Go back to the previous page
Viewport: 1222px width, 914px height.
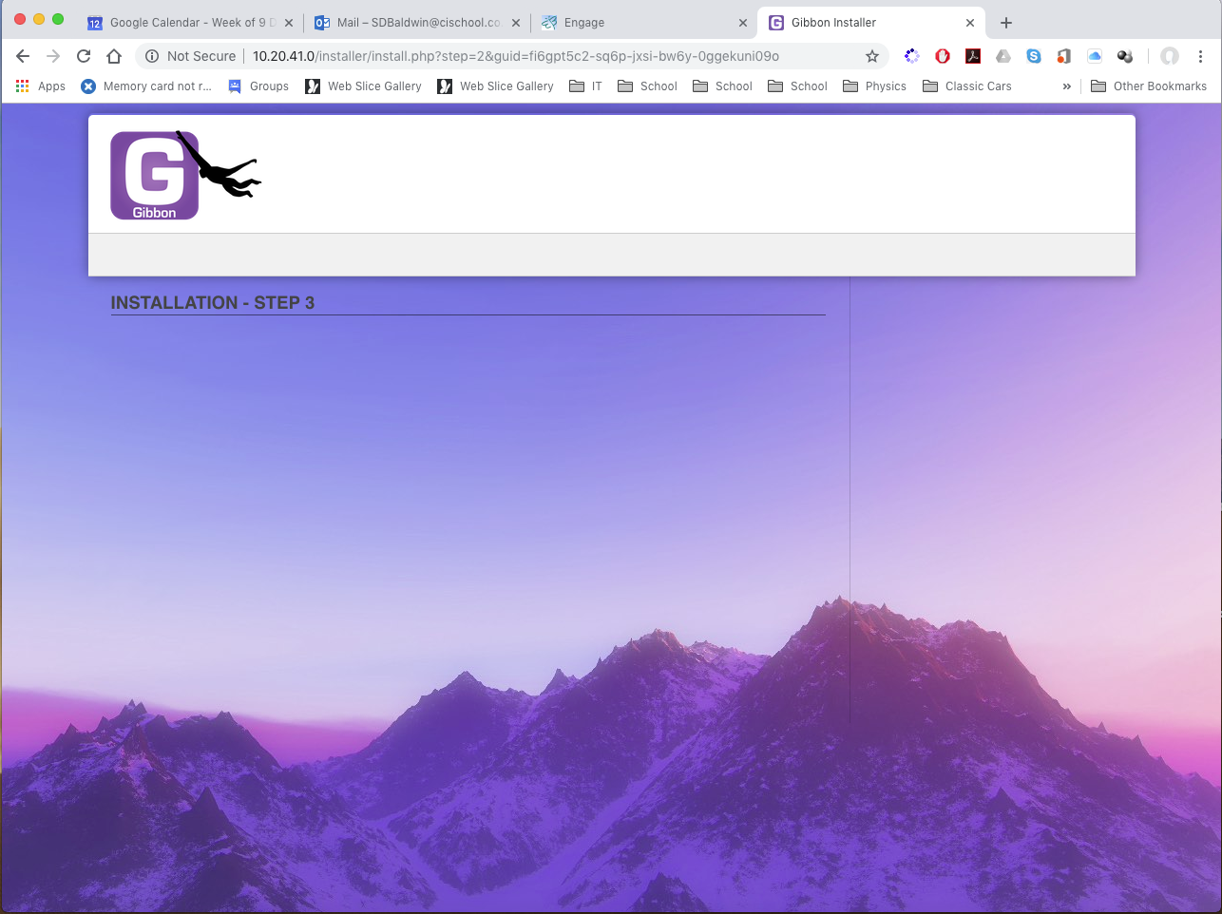click(x=23, y=56)
